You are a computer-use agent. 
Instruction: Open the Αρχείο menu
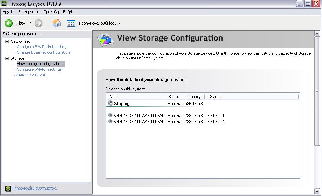9,12
